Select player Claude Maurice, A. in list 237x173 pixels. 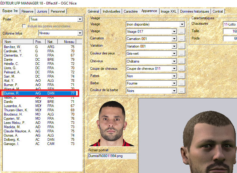[x=39, y=131]
